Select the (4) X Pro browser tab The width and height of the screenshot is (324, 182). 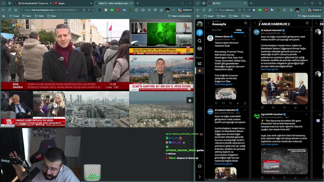[x=227, y=3]
